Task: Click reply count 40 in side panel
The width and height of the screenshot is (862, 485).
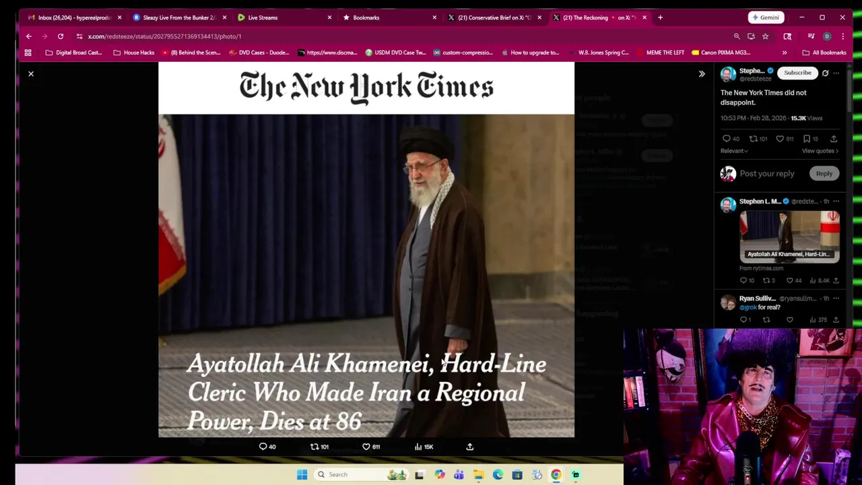Action: coord(731,139)
